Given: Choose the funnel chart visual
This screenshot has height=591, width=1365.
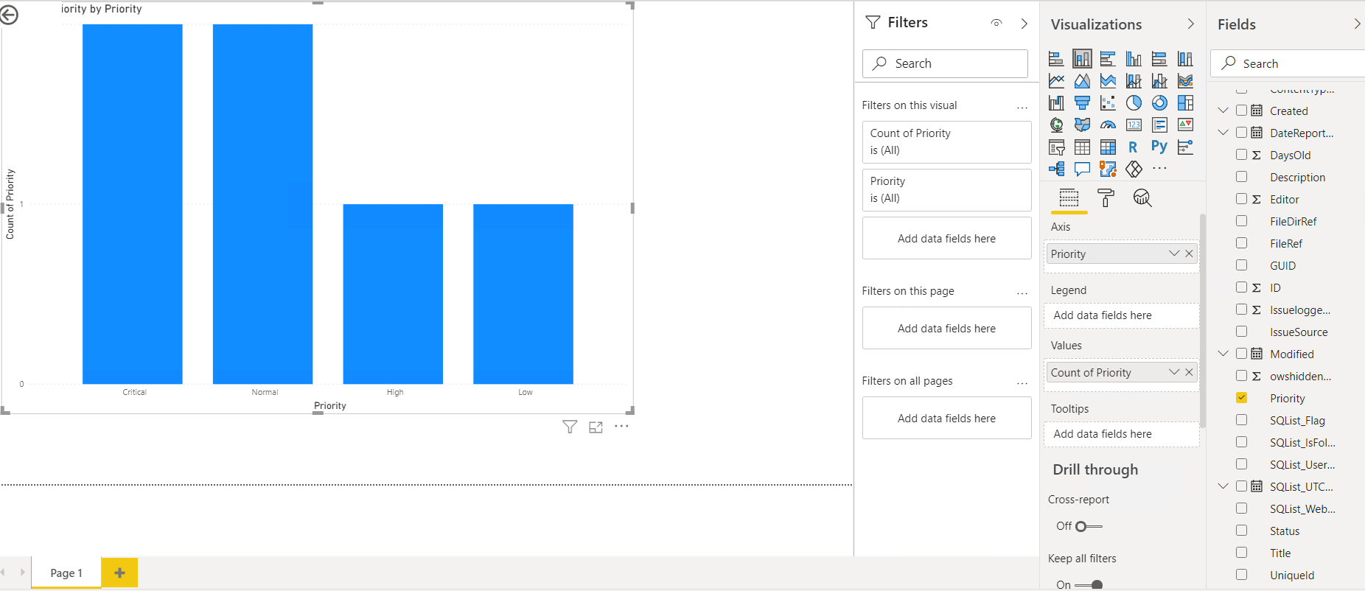Looking at the screenshot, I should pyautogui.click(x=1082, y=103).
